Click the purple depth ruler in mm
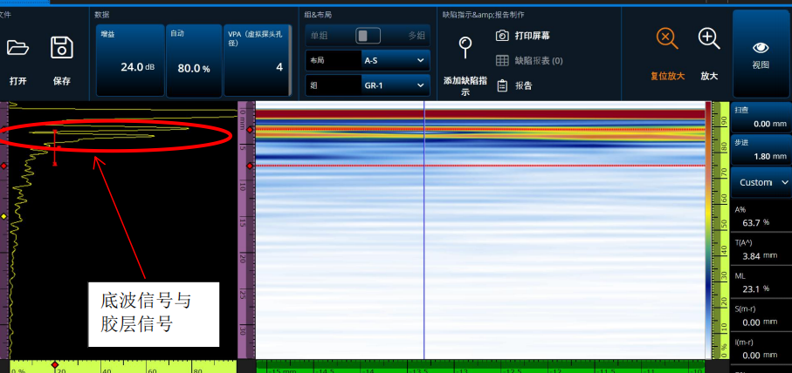 tap(247, 230)
